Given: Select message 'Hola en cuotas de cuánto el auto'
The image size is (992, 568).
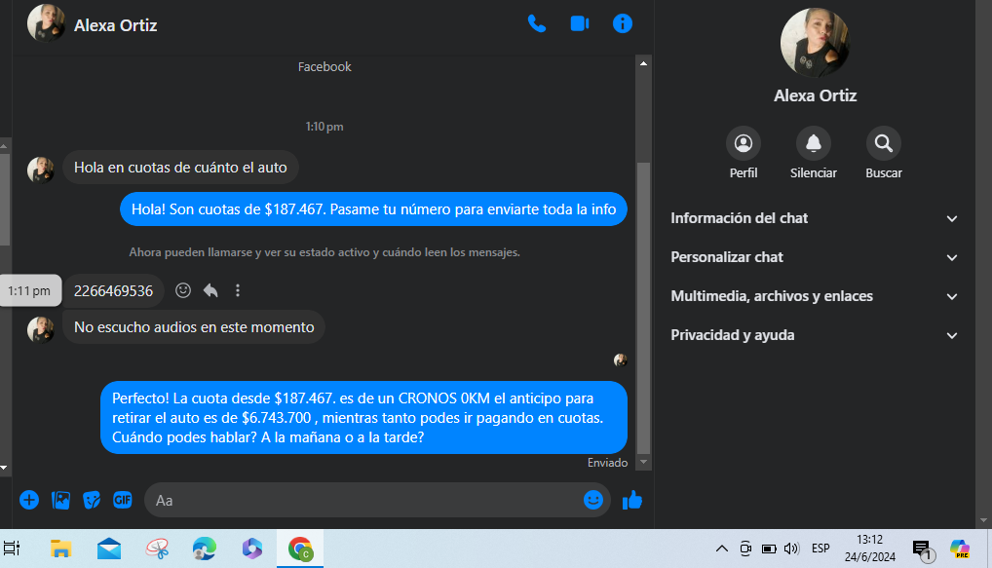Looking at the screenshot, I should pyautogui.click(x=180, y=168).
